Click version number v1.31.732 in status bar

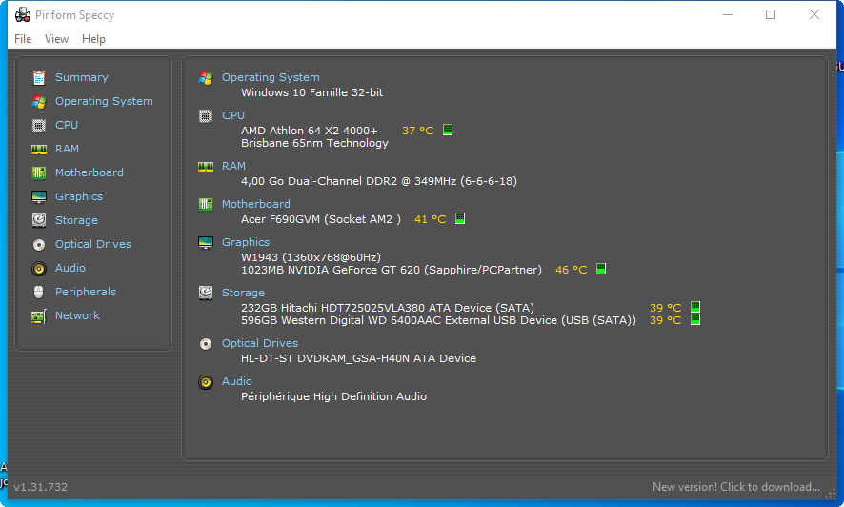pyautogui.click(x=41, y=487)
